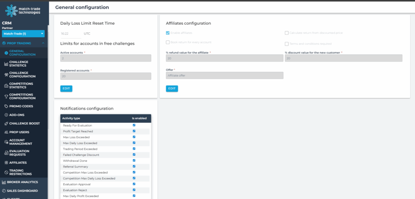Viewport: 415px width, 199px height.
Task: Click the Promo Codes tag icon
Action: point(6,106)
